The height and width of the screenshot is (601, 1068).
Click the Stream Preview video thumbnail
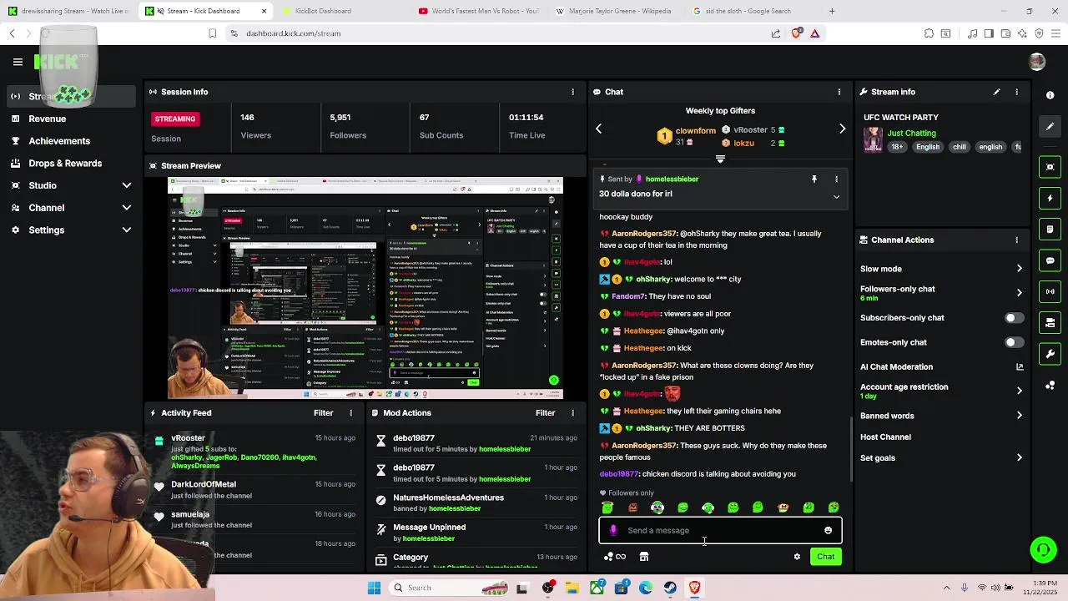365,289
